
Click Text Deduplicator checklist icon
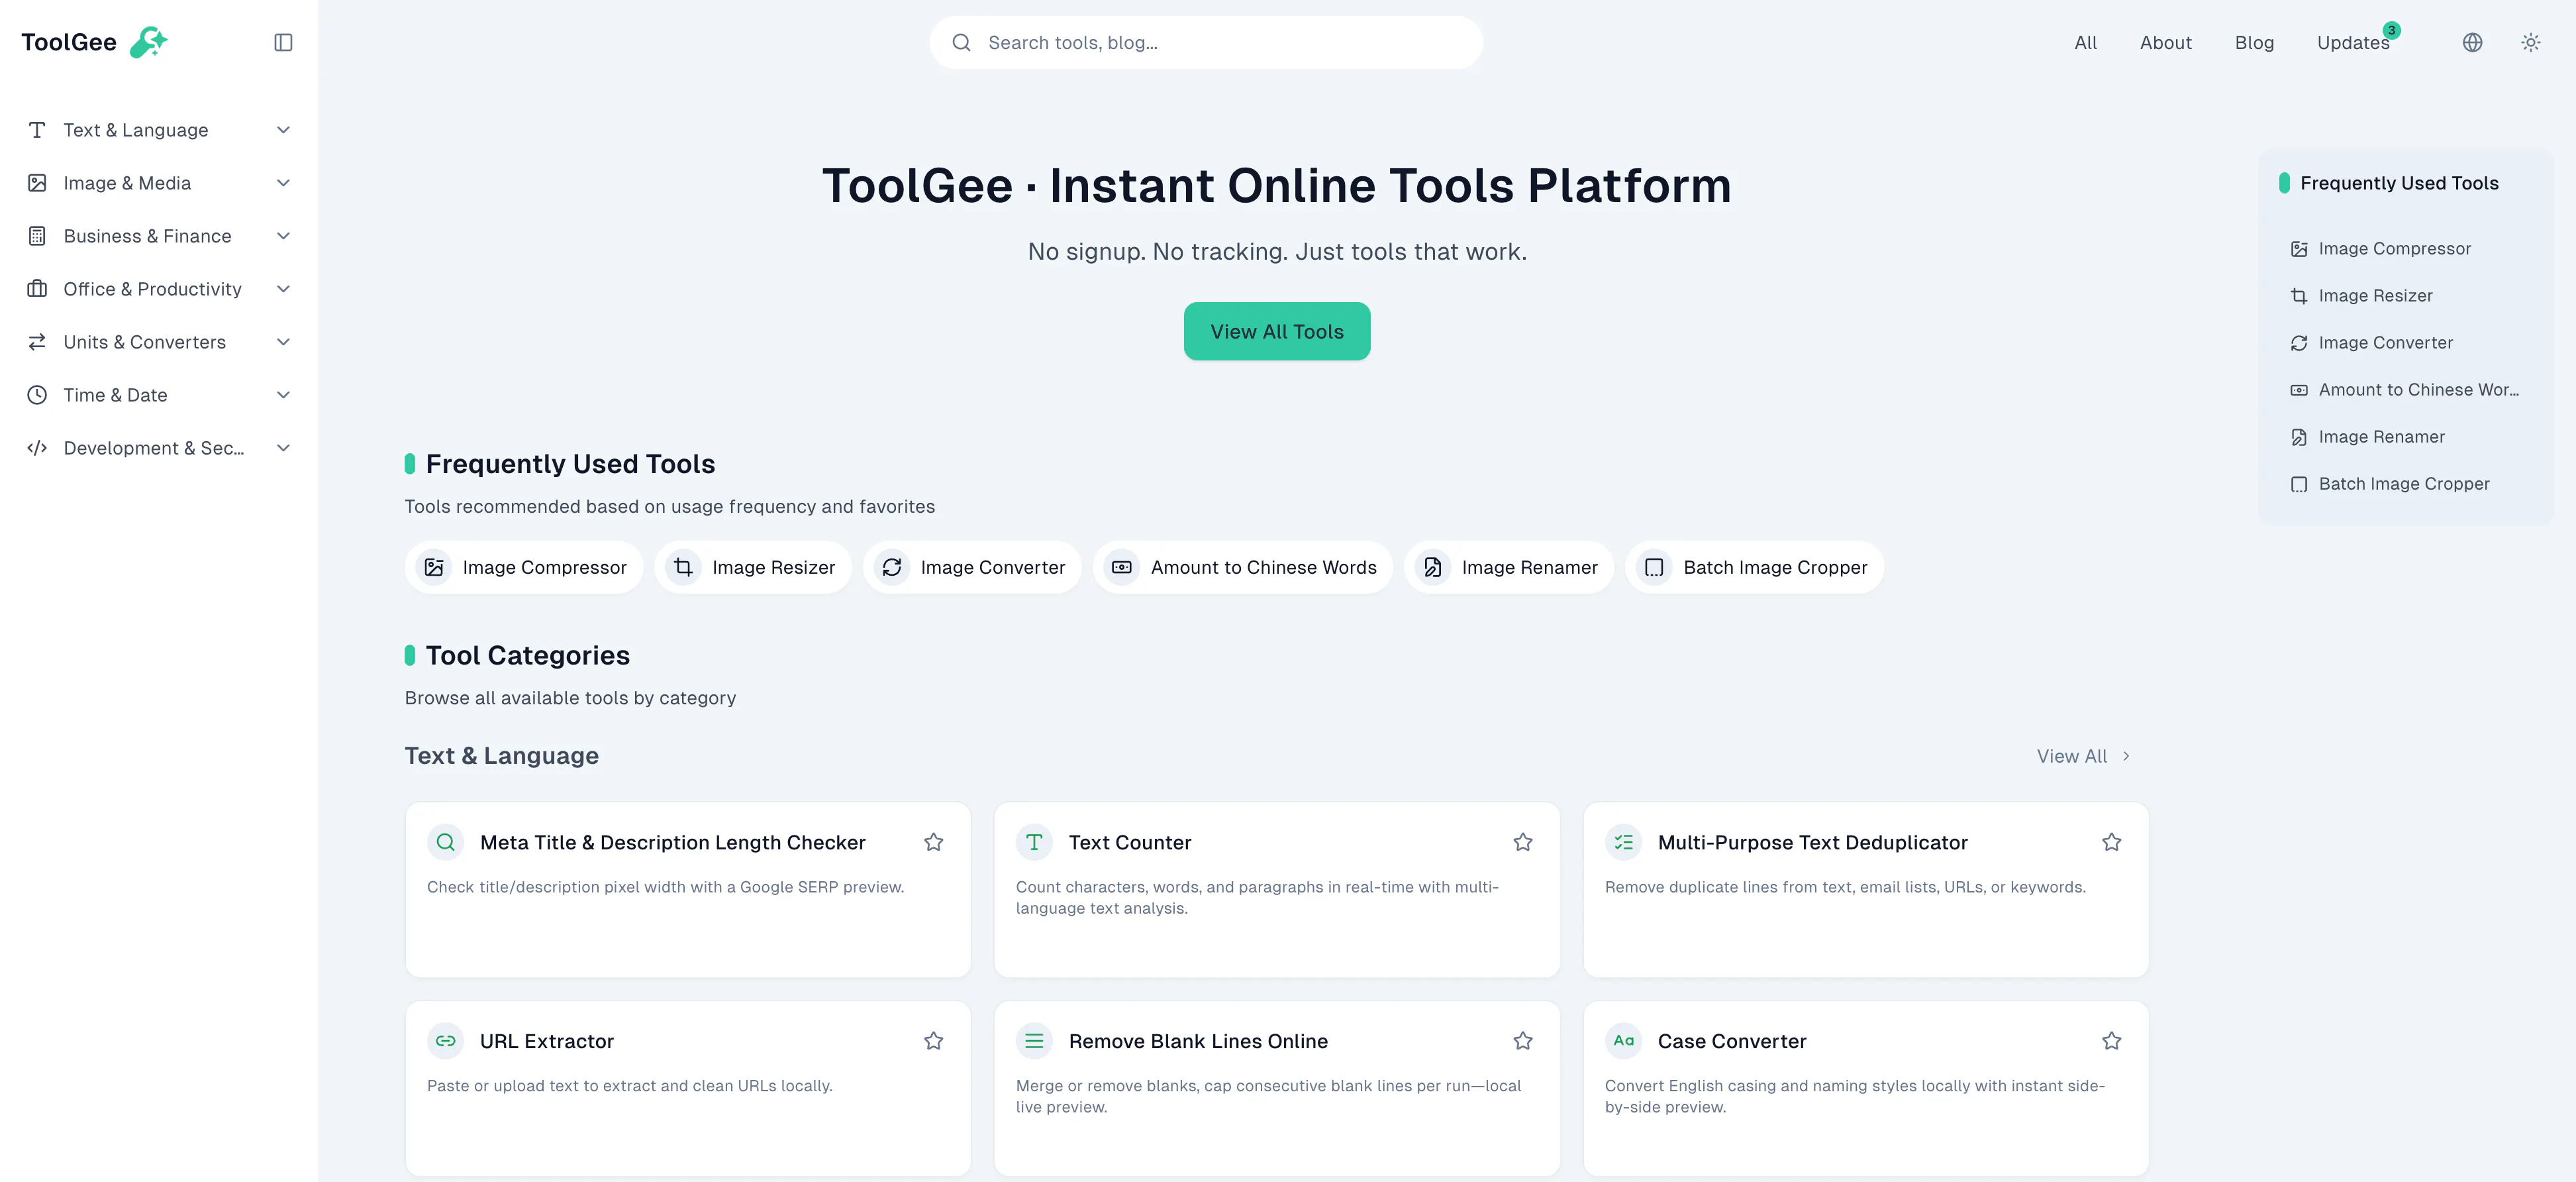[x=1623, y=843]
